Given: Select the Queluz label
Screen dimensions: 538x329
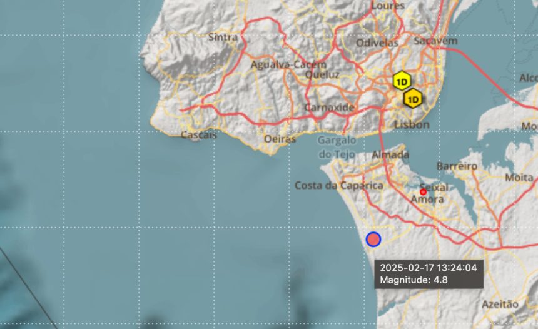Looking at the screenshot, I should pyautogui.click(x=322, y=74).
